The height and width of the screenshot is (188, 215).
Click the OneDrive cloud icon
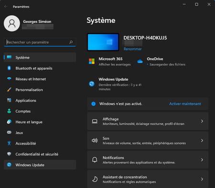point(140,61)
